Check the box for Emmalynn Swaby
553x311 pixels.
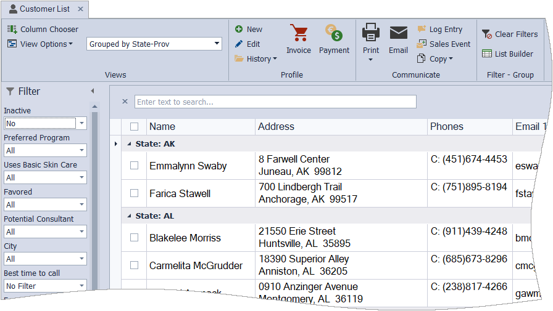(x=135, y=166)
